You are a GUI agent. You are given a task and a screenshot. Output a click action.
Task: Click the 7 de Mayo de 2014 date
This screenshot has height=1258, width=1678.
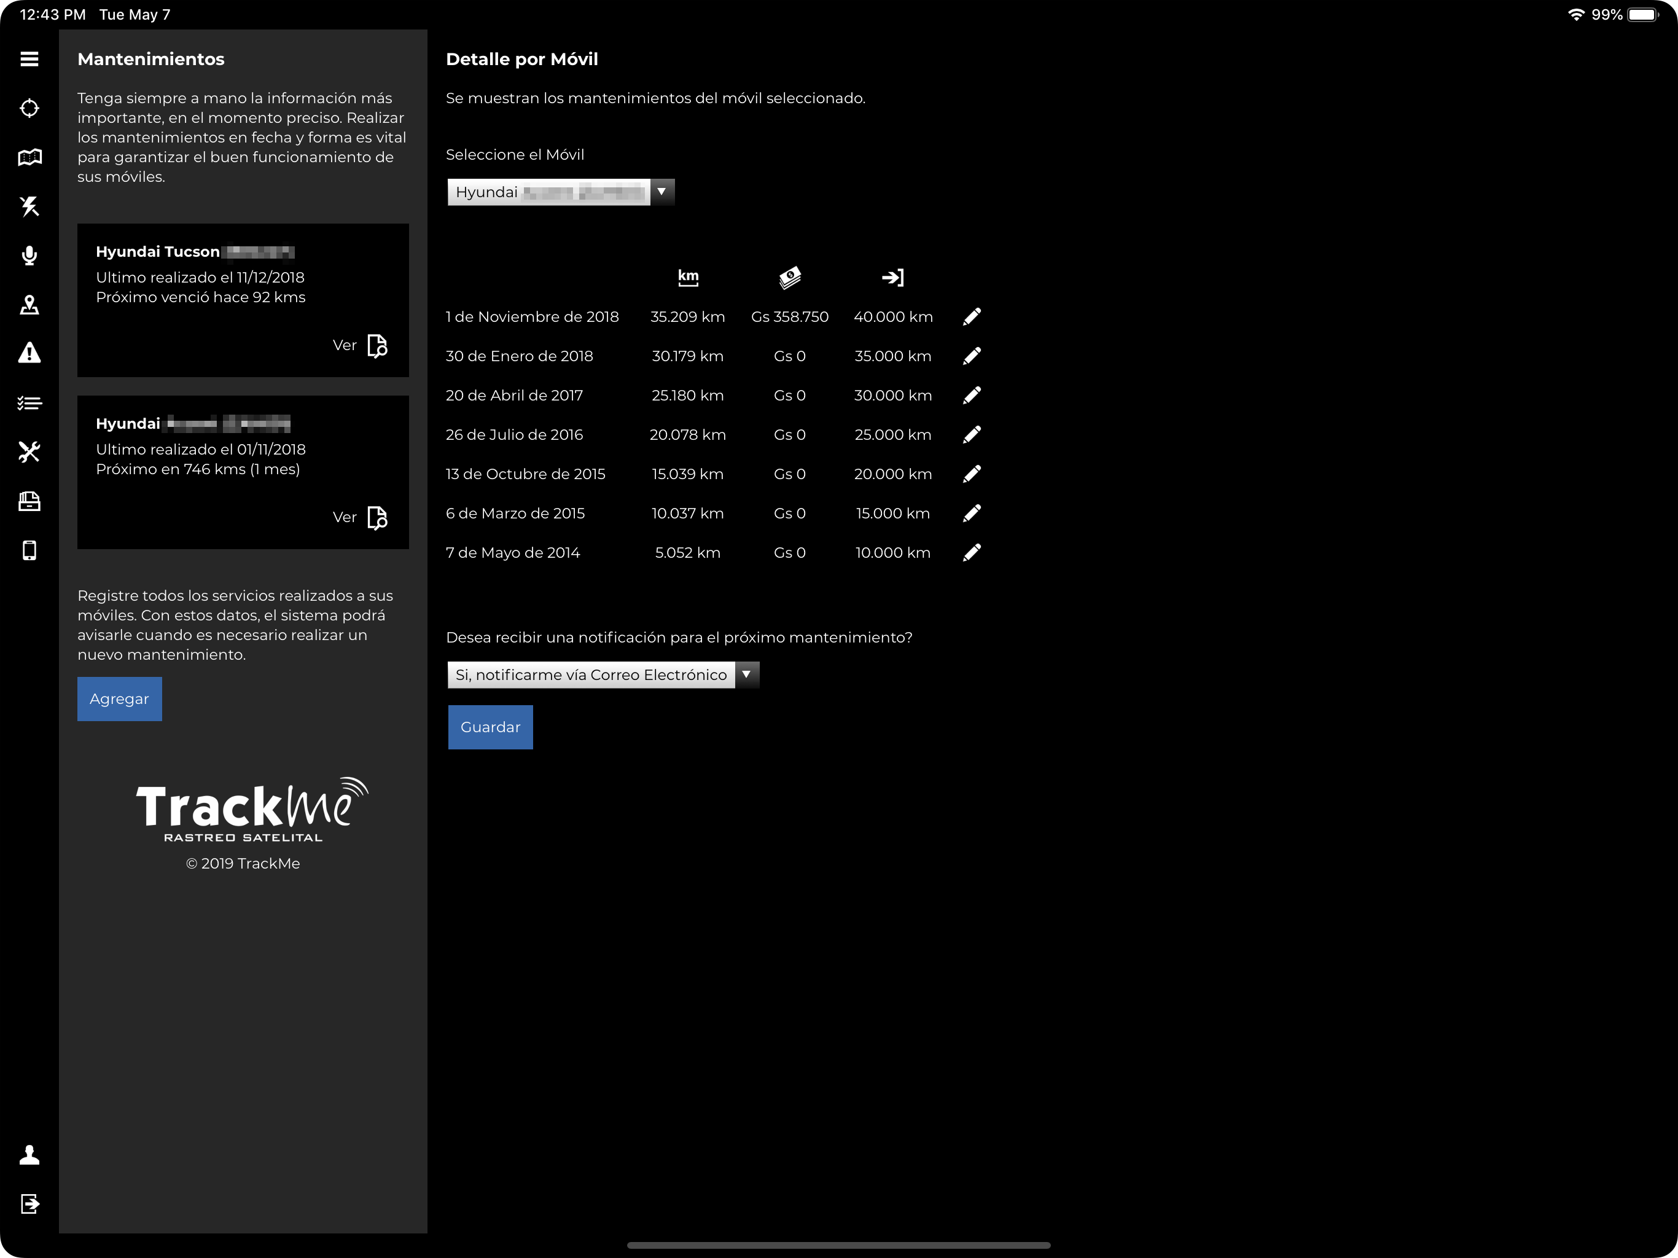(x=513, y=552)
